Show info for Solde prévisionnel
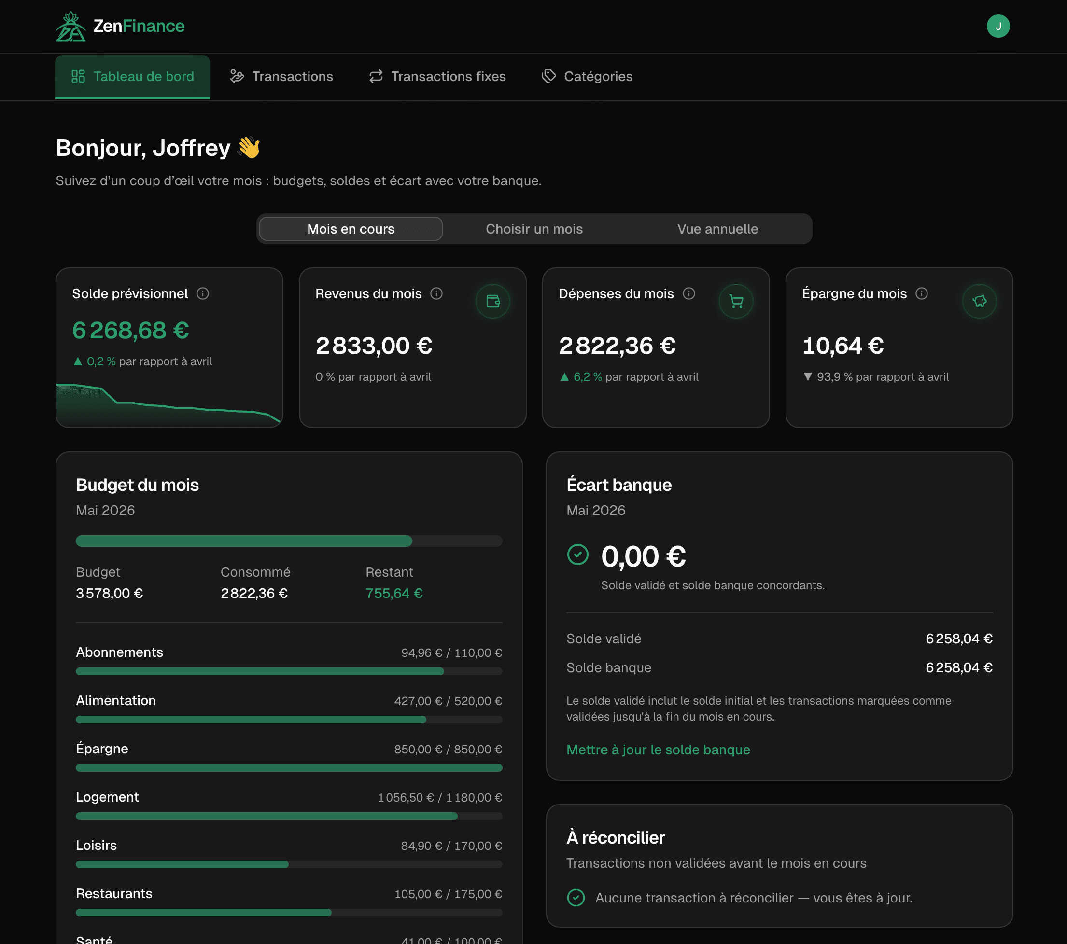This screenshot has height=944, width=1067. pos(203,293)
